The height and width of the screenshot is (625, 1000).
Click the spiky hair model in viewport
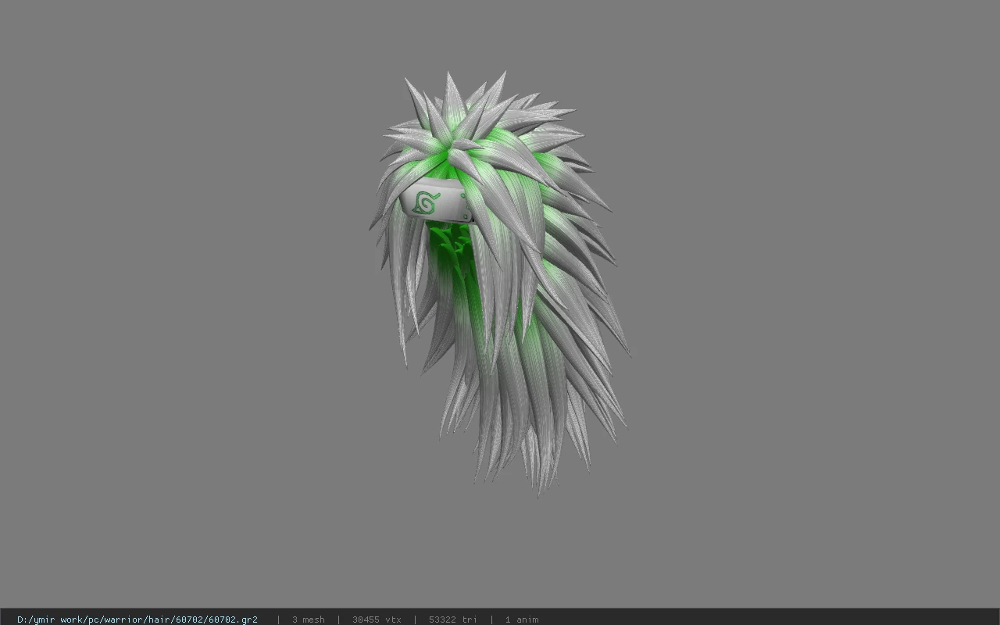pyautogui.click(x=500, y=283)
